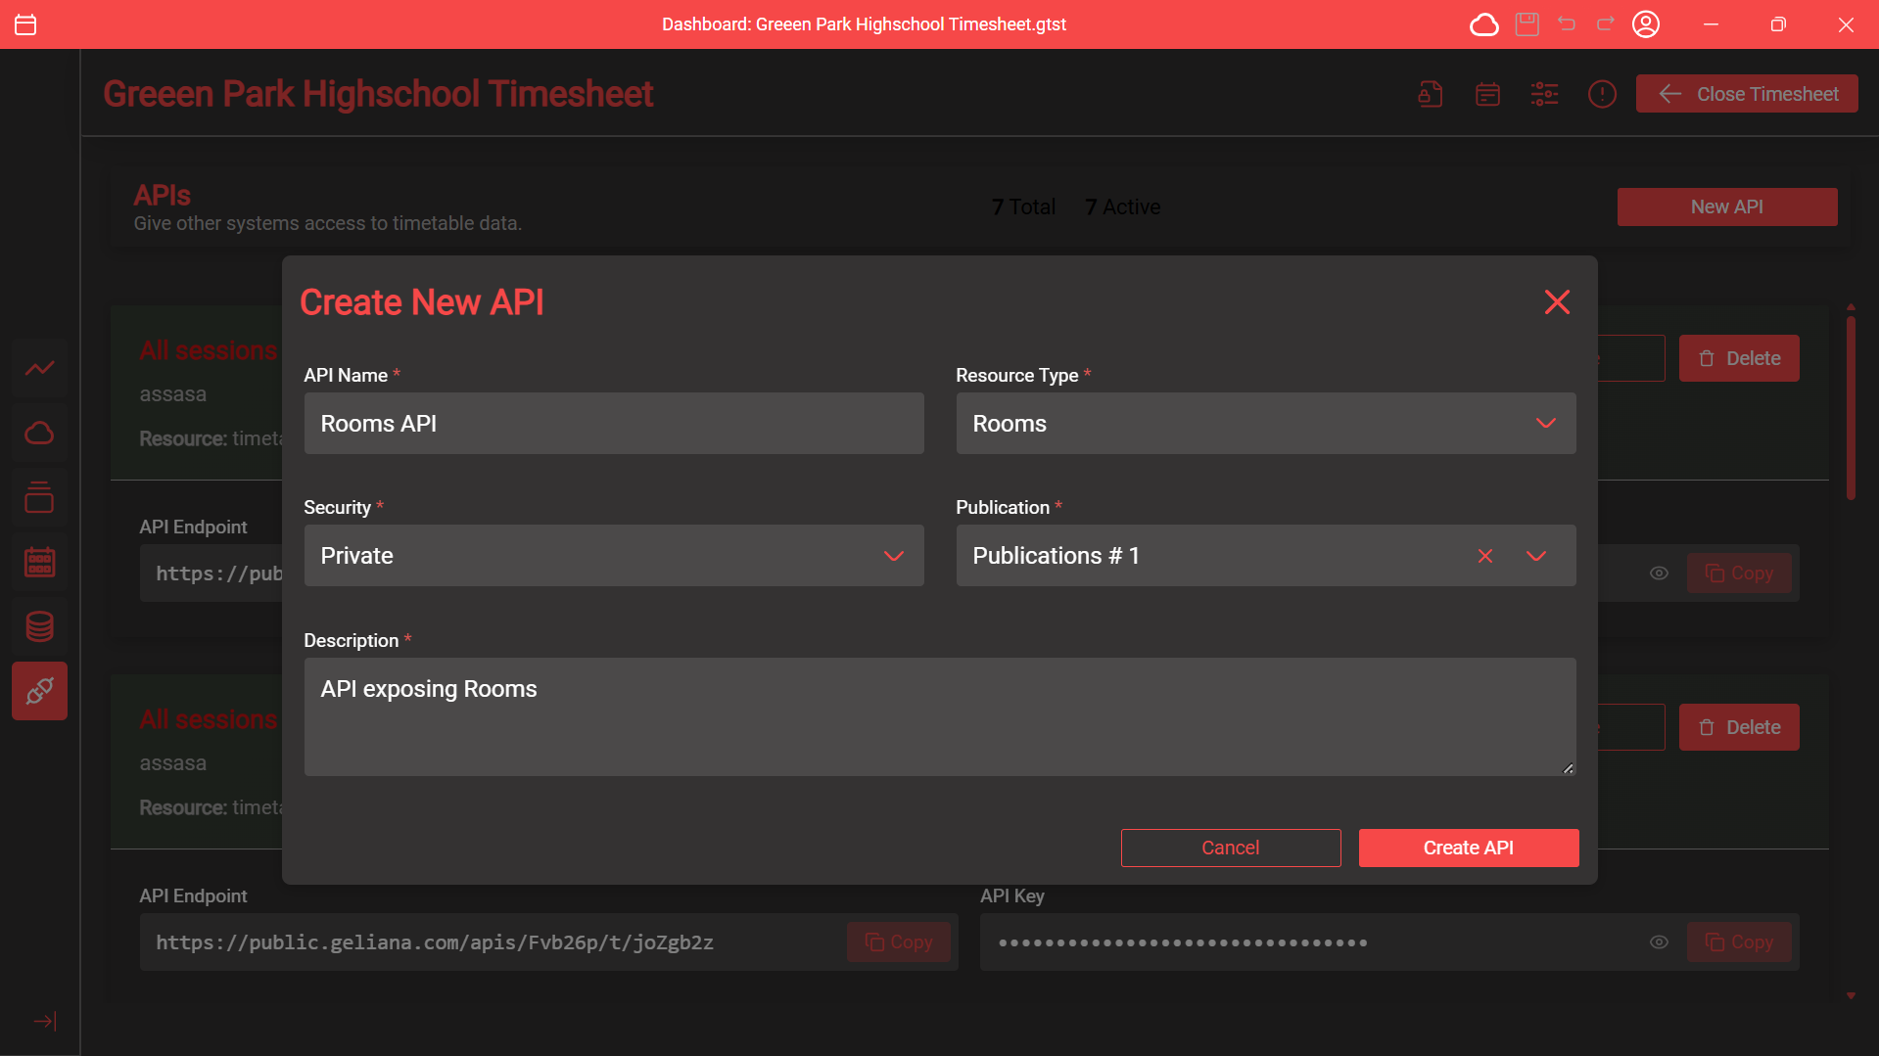Click Create API to confirm the new API
1879x1056 pixels.
click(x=1468, y=847)
